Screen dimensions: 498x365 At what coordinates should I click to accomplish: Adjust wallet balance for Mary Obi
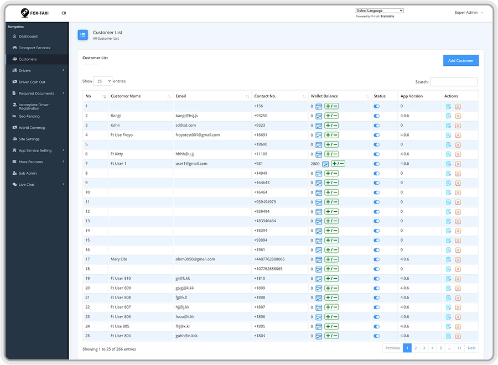click(x=331, y=259)
